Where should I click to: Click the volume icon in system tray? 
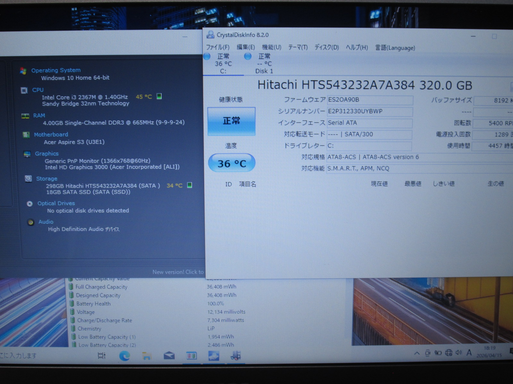[x=459, y=353]
